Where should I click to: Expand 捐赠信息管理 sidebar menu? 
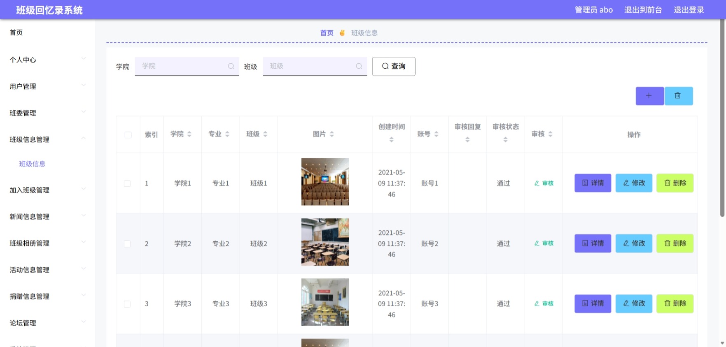47,296
